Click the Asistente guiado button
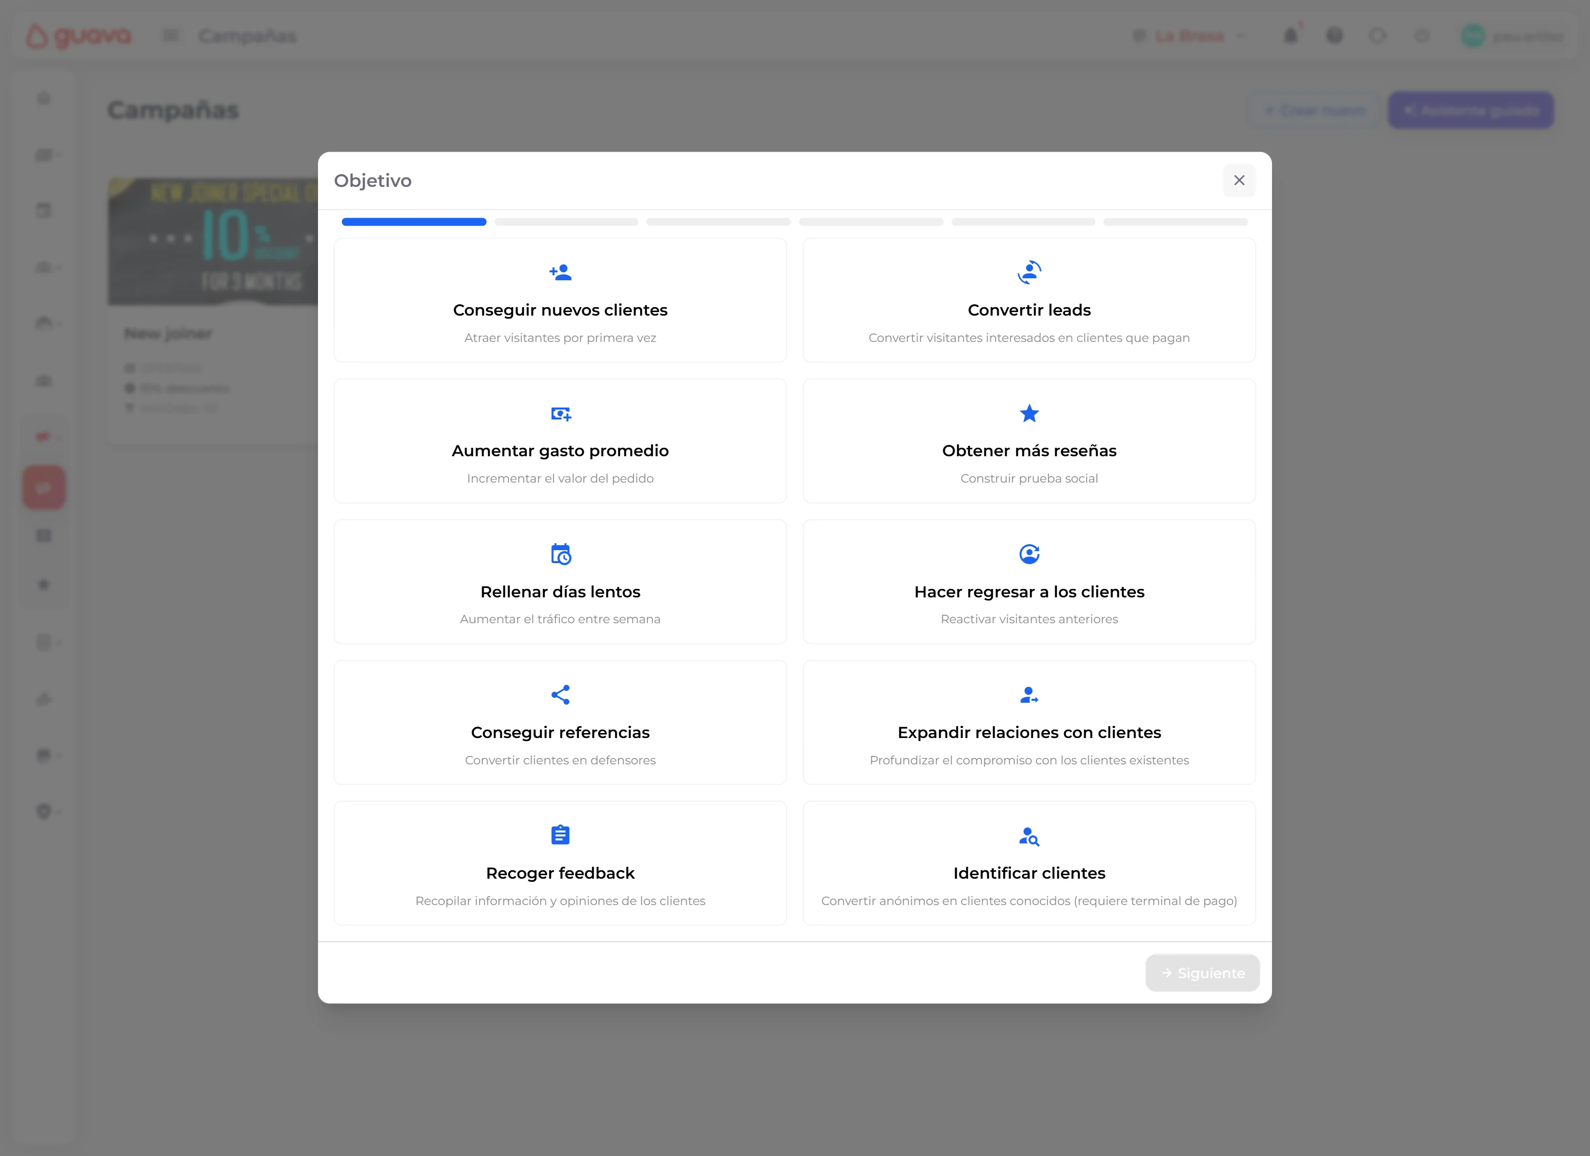 pos(1470,110)
